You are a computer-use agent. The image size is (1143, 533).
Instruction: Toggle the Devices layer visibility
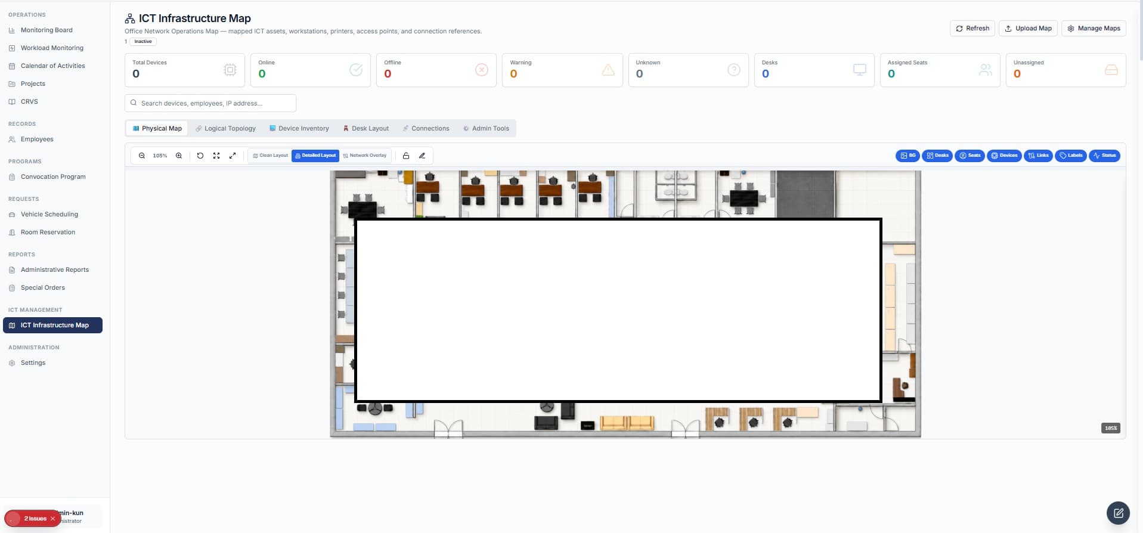pos(1004,156)
